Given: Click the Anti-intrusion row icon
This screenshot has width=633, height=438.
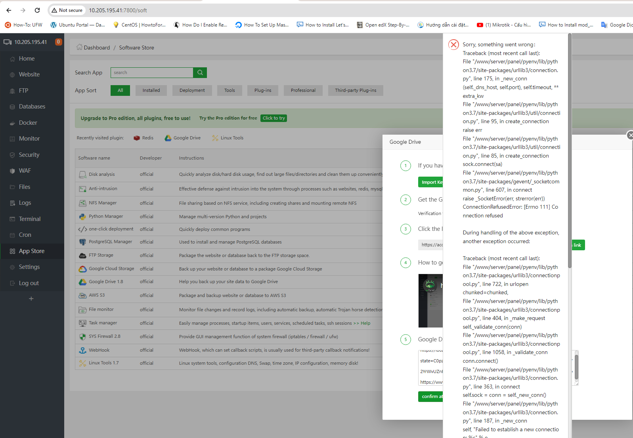Looking at the screenshot, I should click(x=82, y=189).
